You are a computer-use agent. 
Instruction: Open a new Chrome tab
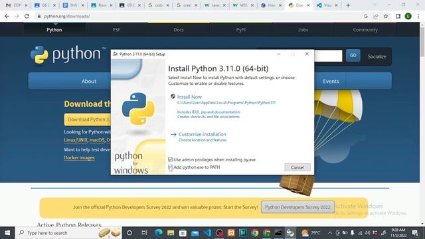[x=348, y=5]
